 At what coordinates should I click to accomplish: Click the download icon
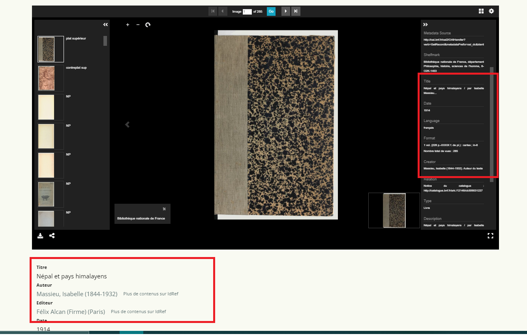(40, 236)
